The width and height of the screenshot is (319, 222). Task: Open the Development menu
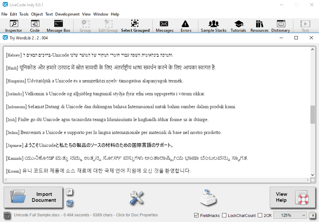point(67,14)
